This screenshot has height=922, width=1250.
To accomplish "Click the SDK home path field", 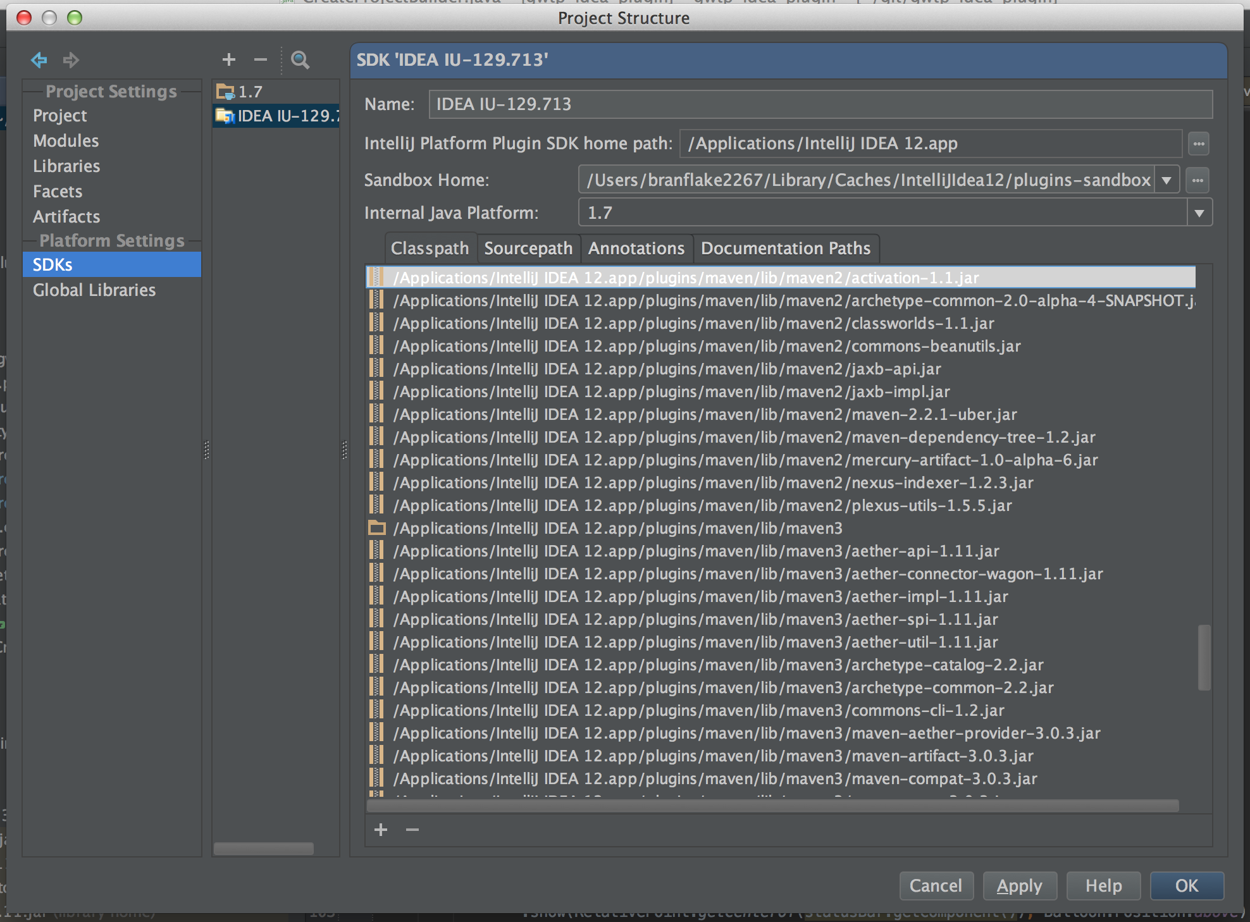I will pos(931,144).
